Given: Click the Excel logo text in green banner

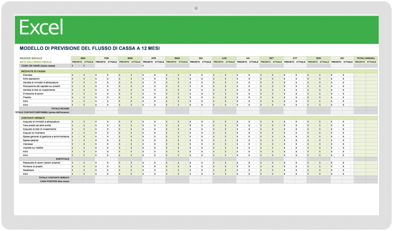Looking at the screenshot, I should point(41,27).
